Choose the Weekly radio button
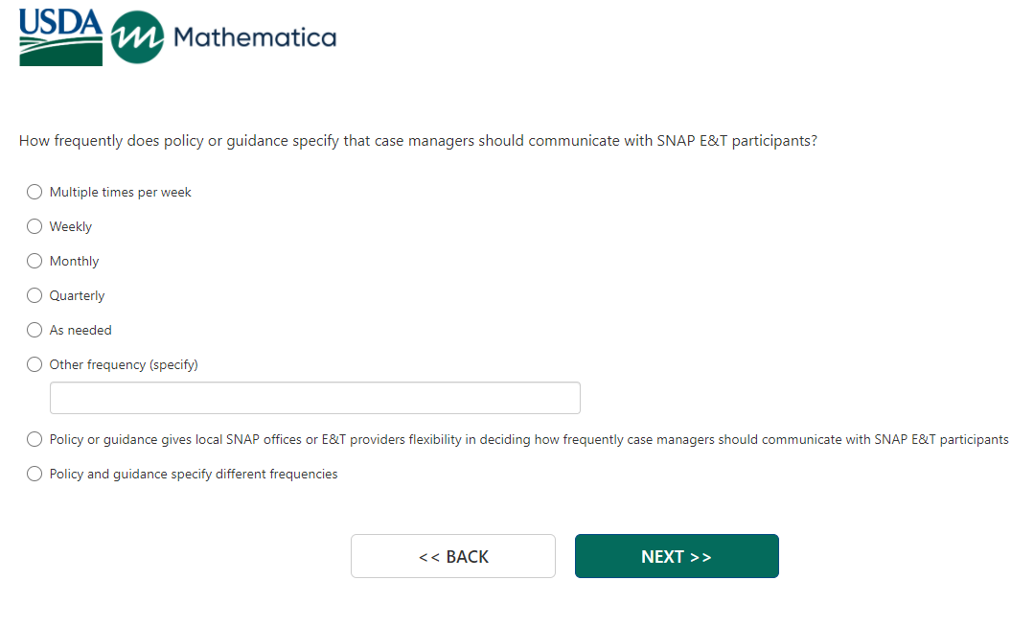 34,226
